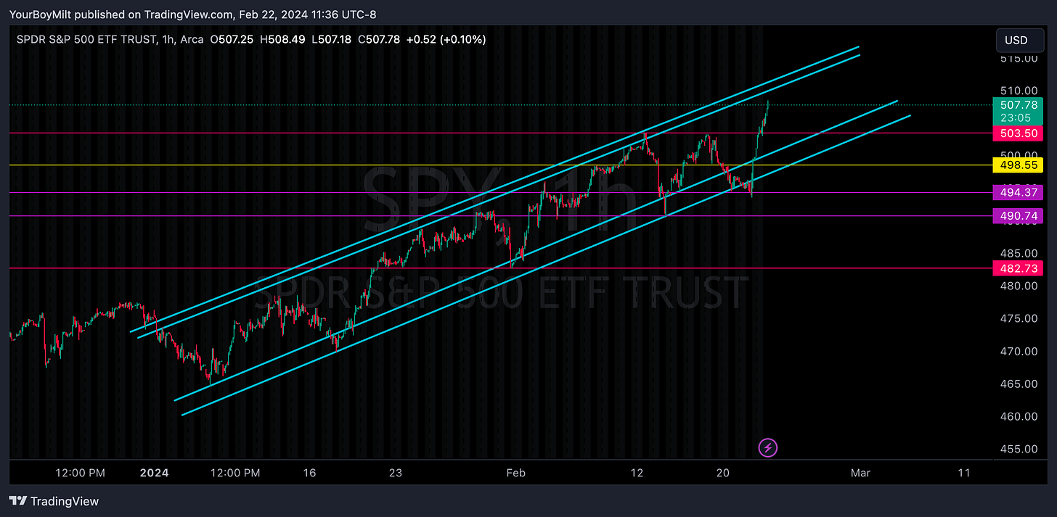Select the yellow 498.55 price level label
This screenshot has height=517, width=1057.
click(x=1017, y=165)
